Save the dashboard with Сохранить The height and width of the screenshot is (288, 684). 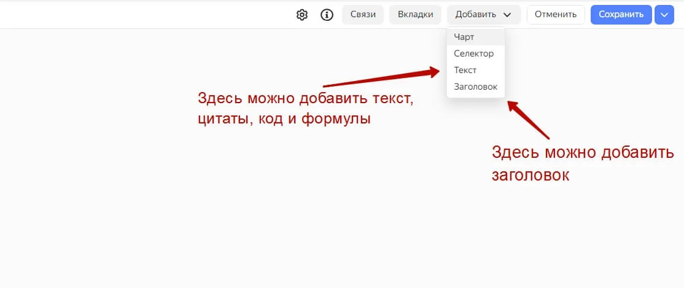click(x=621, y=14)
